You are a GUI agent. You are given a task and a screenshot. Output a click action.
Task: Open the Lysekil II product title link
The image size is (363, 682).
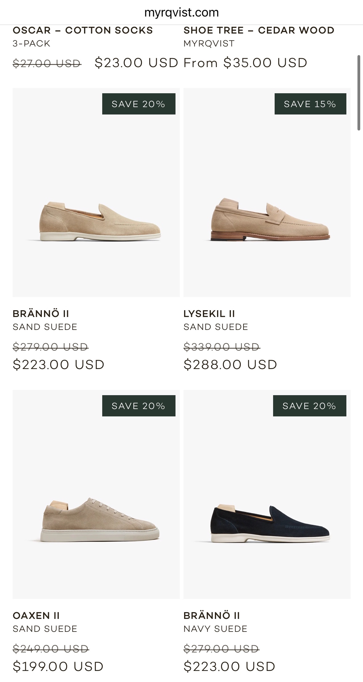[x=209, y=314]
